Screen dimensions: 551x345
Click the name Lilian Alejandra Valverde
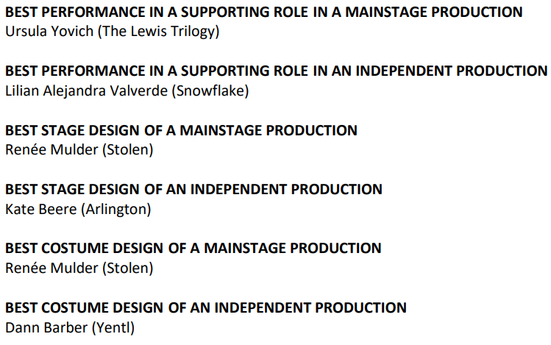[87, 91]
